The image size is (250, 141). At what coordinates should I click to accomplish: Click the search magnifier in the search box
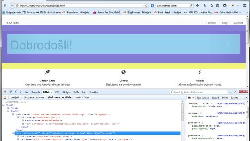191,5
